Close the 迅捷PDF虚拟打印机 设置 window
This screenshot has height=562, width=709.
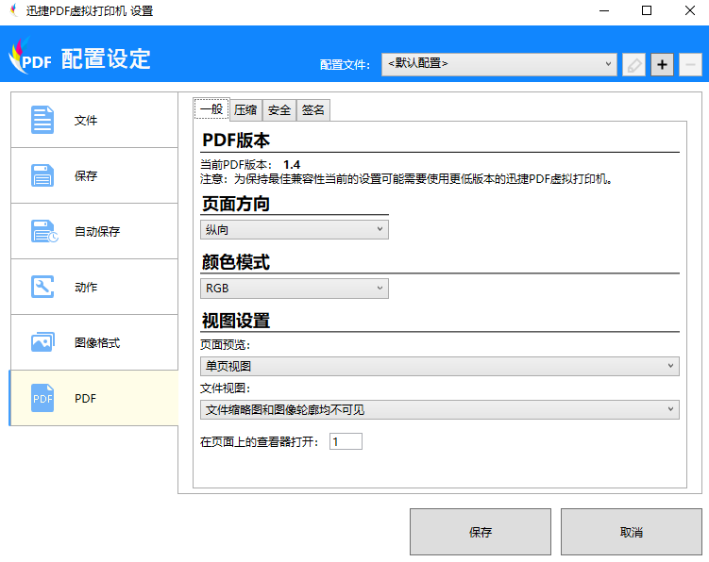click(689, 10)
